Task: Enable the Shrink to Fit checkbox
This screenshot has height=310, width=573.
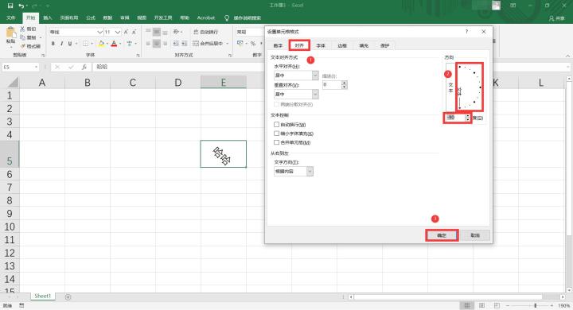Action: (277, 134)
